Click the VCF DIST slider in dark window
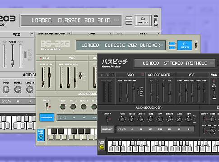The height and width of the screenshot is (162, 219). click(x=205, y=93)
